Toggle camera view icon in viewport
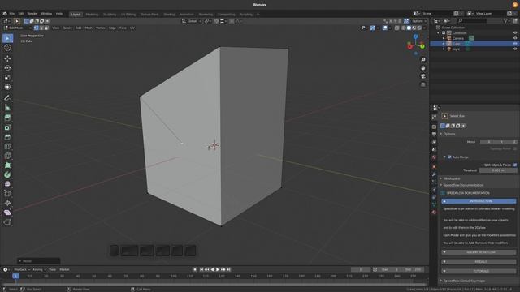The image size is (520, 292). tap(422, 76)
